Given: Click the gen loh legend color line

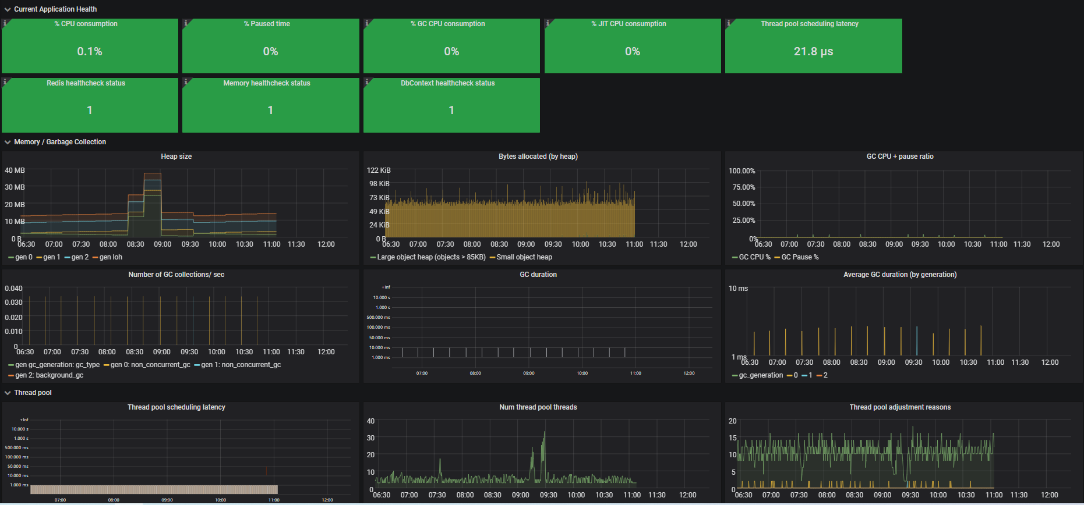Looking at the screenshot, I should click(x=95, y=257).
